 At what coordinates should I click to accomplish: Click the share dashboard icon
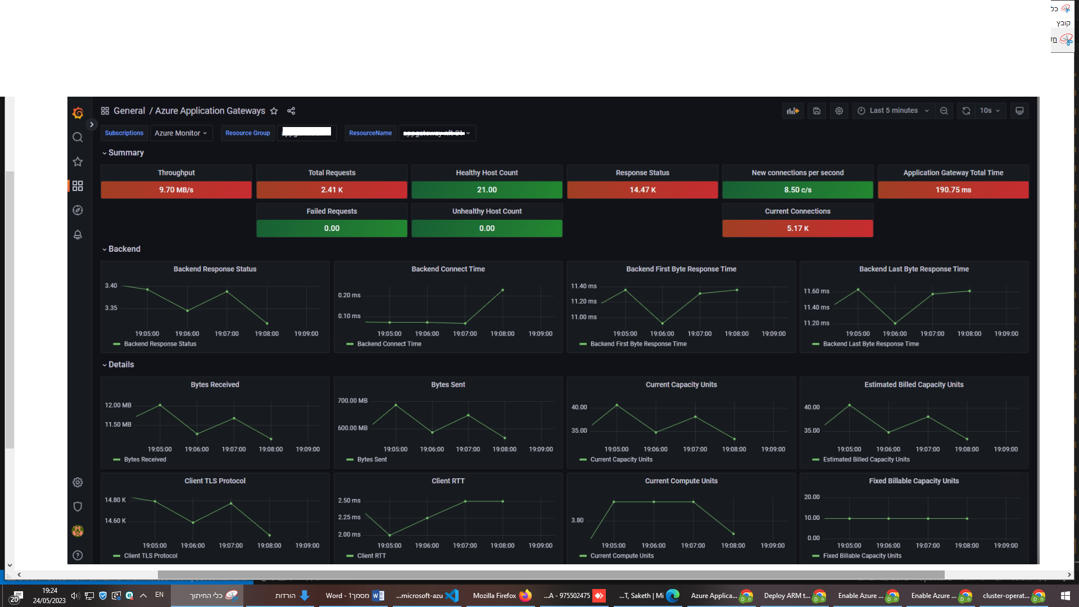click(291, 111)
